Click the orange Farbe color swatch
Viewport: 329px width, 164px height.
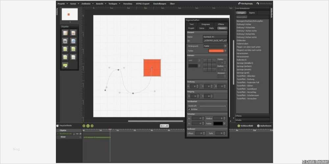click(216, 51)
